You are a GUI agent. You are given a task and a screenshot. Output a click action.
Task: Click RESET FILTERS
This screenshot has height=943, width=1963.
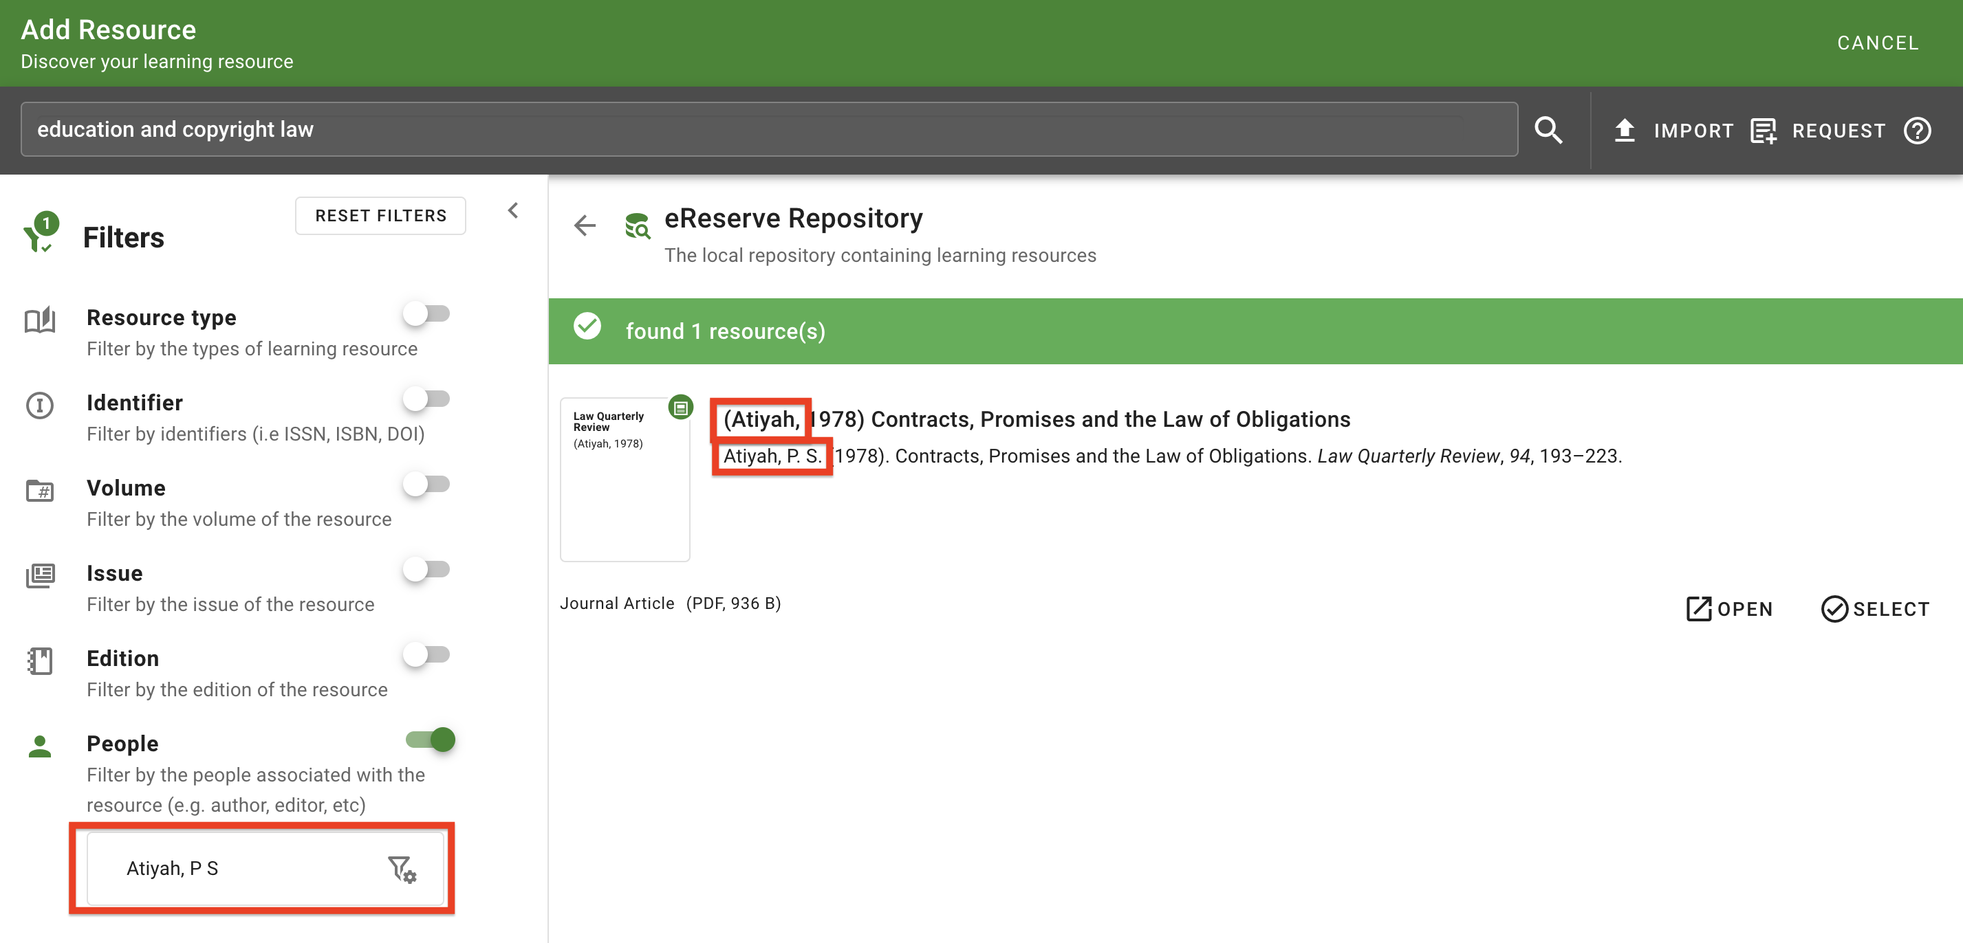(x=380, y=216)
